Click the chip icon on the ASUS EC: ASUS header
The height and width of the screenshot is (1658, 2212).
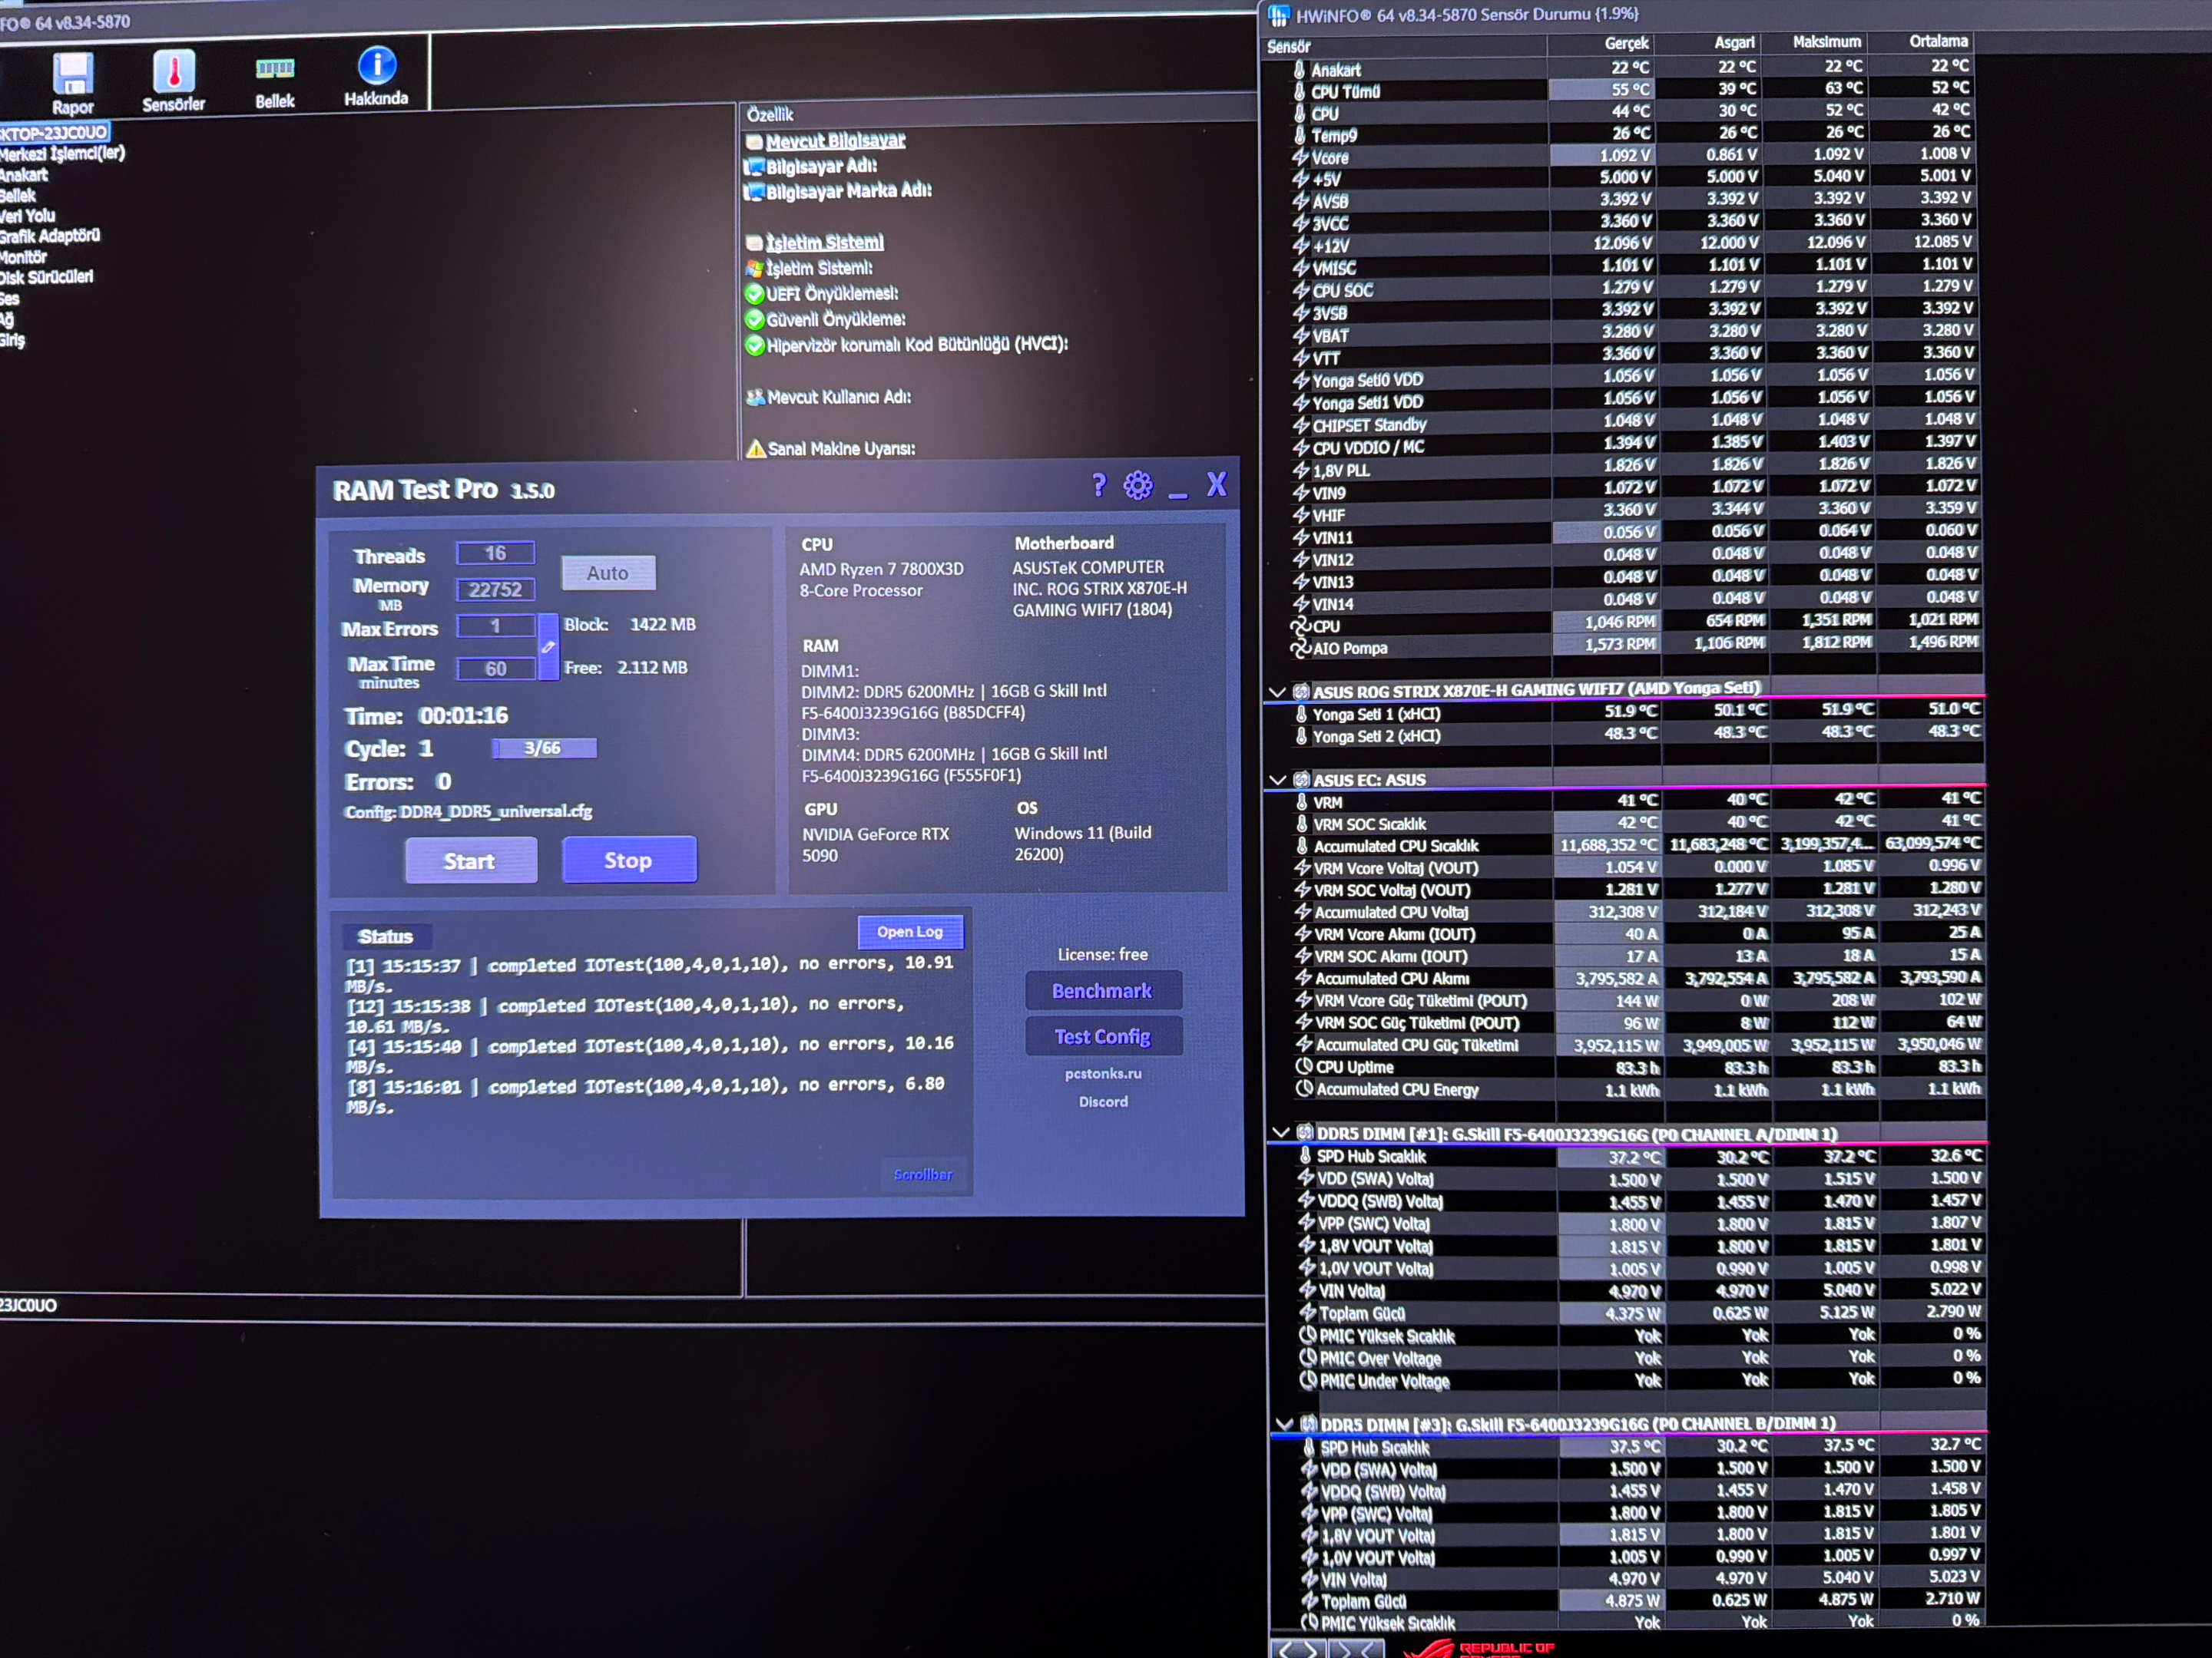pyautogui.click(x=1301, y=780)
